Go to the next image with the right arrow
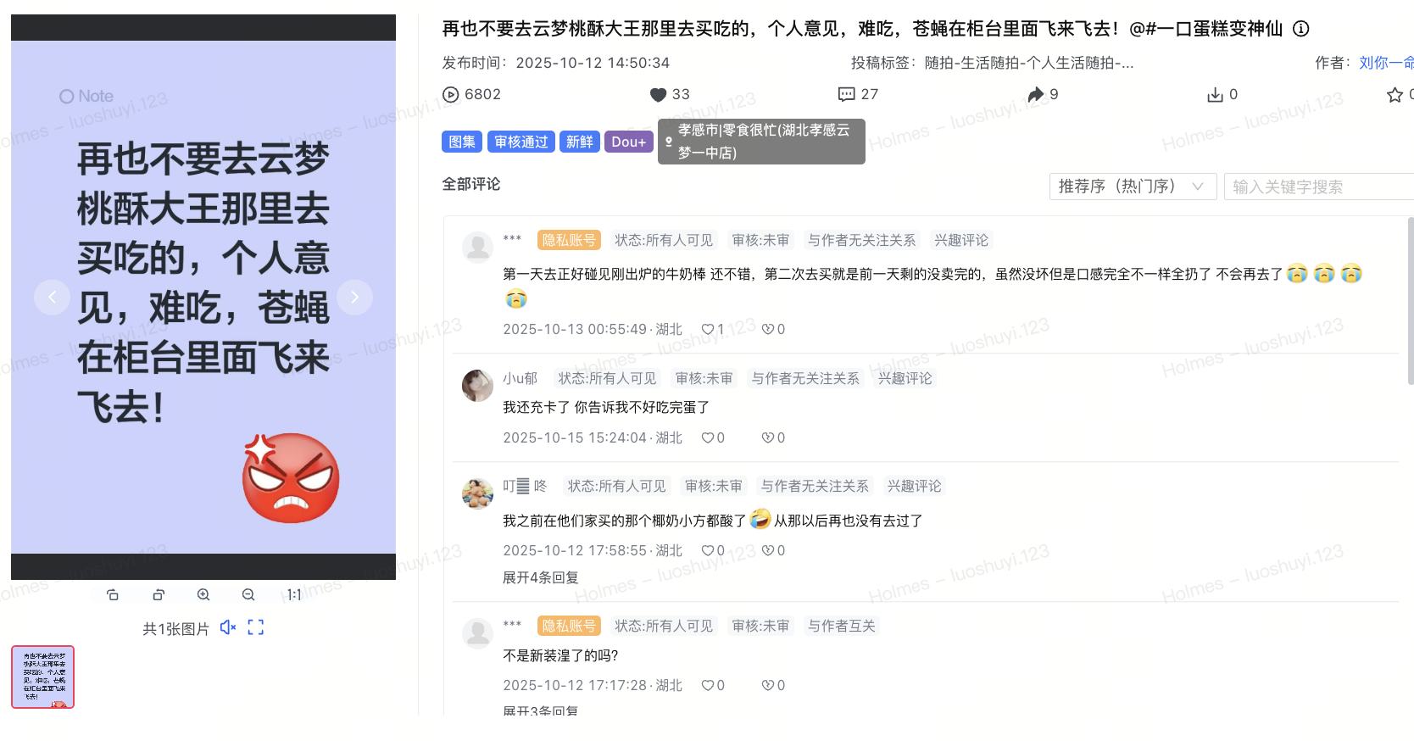 (354, 297)
